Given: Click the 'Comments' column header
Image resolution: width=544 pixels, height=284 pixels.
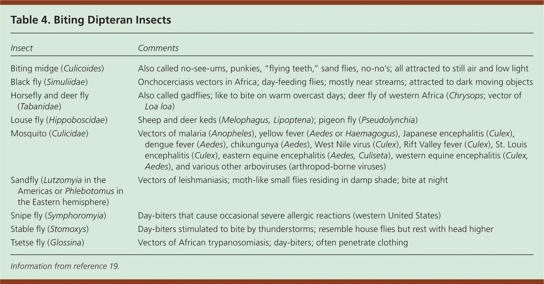Looking at the screenshot, I should tap(158, 48).
